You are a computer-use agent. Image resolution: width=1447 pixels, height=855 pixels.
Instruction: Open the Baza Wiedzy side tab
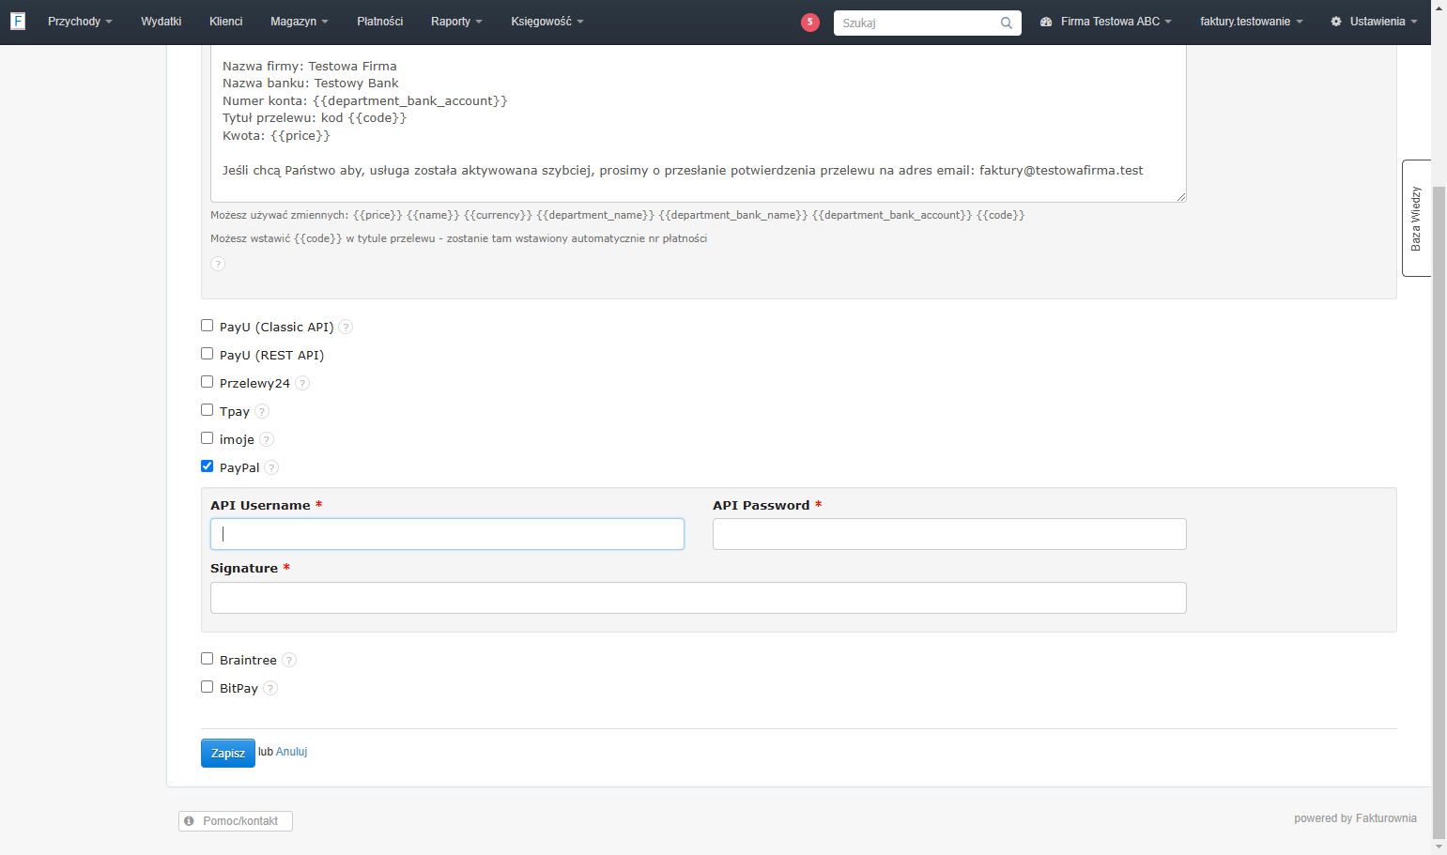[x=1416, y=218]
